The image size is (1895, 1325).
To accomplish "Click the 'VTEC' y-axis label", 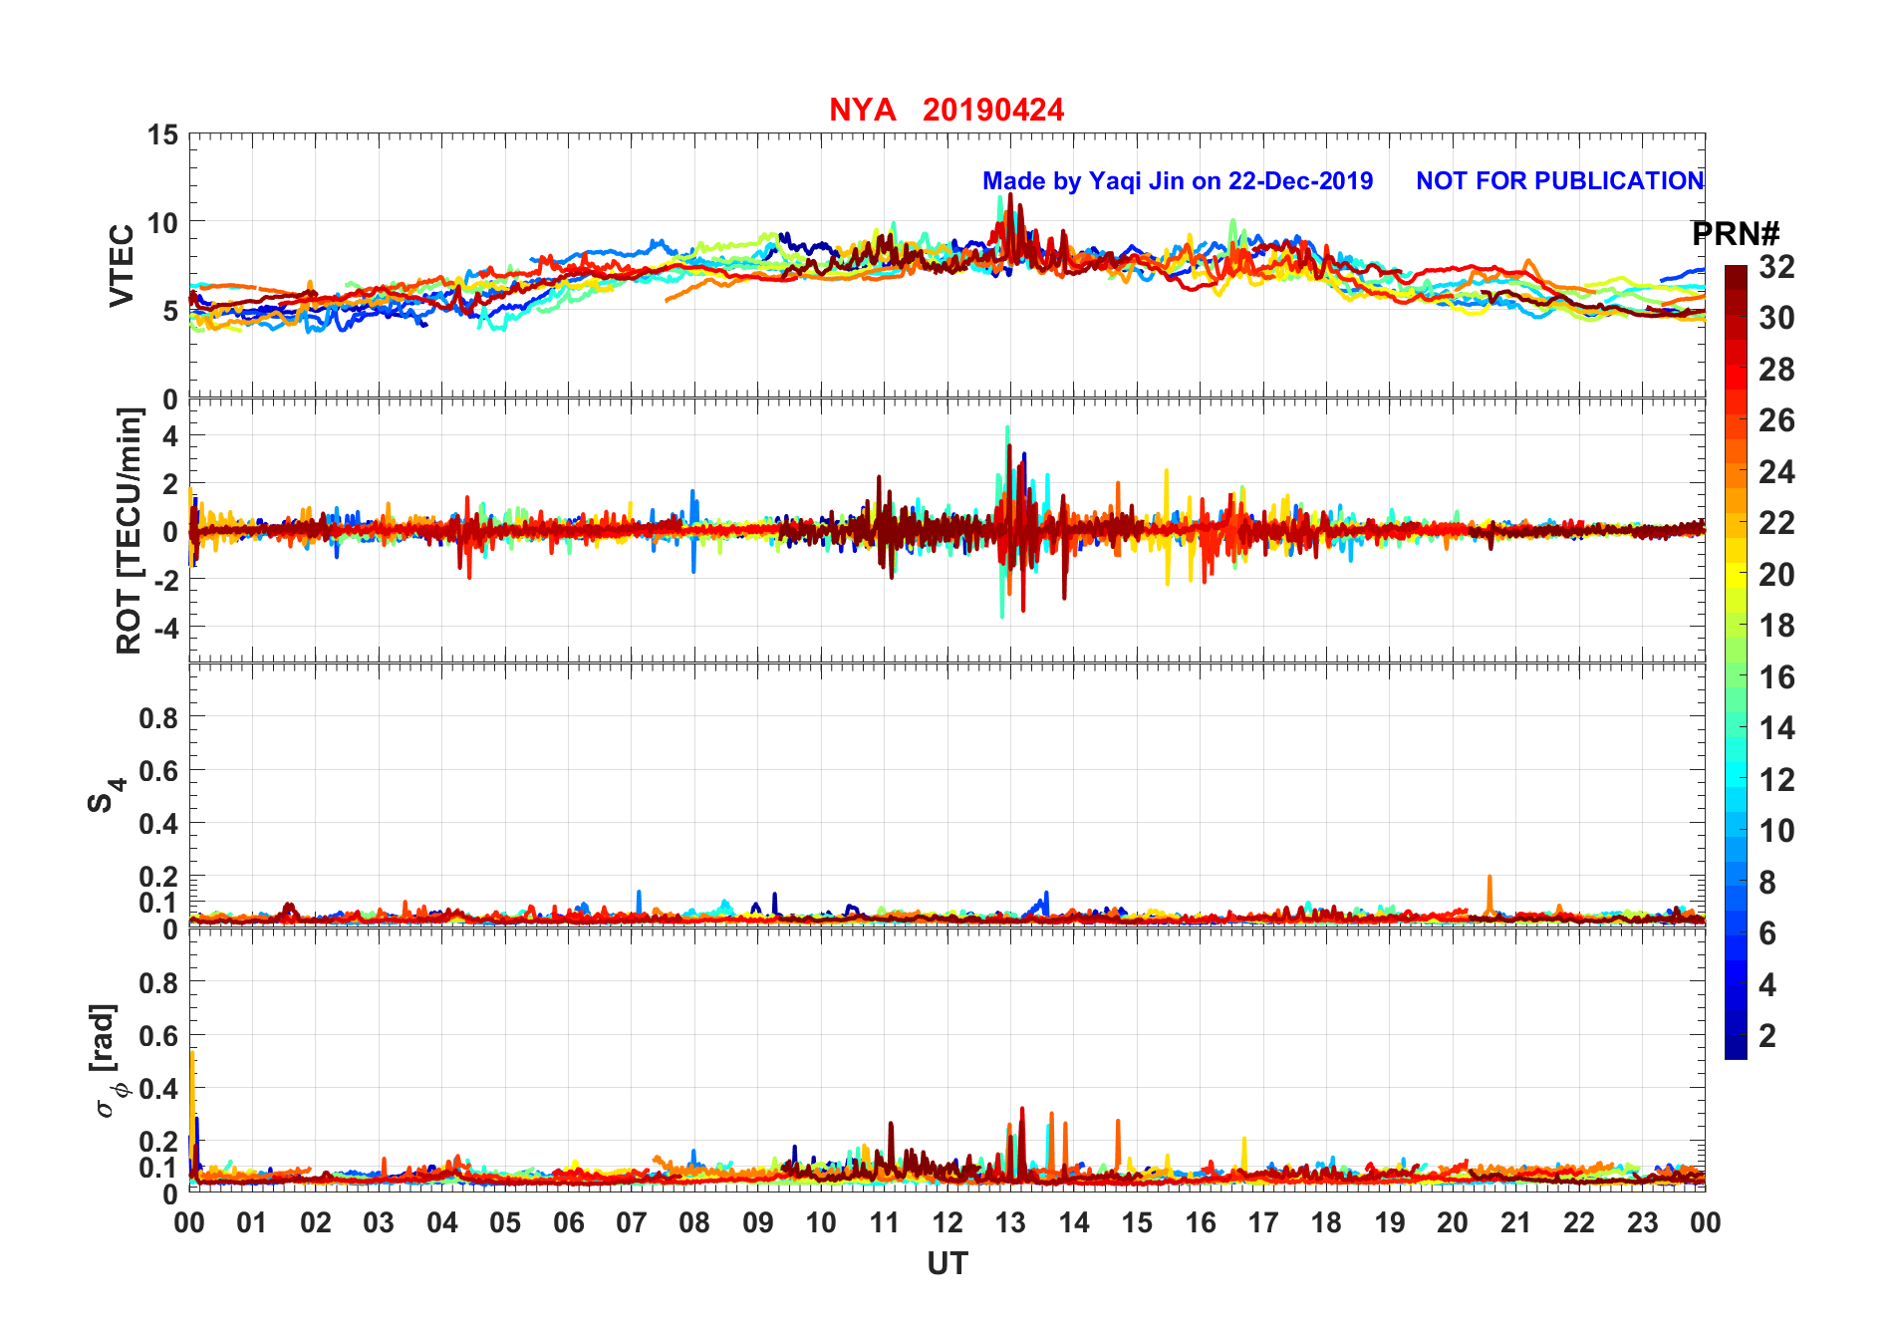I will pyautogui.click(x=122, y=265).
